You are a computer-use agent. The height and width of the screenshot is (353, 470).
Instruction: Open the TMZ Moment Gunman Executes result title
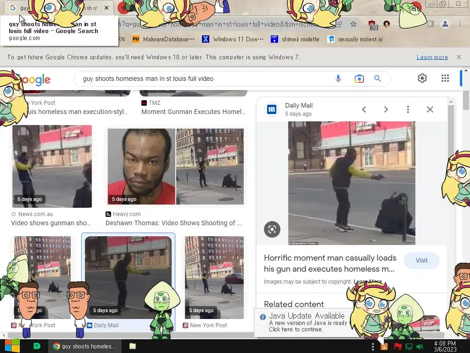click(193, 112)
